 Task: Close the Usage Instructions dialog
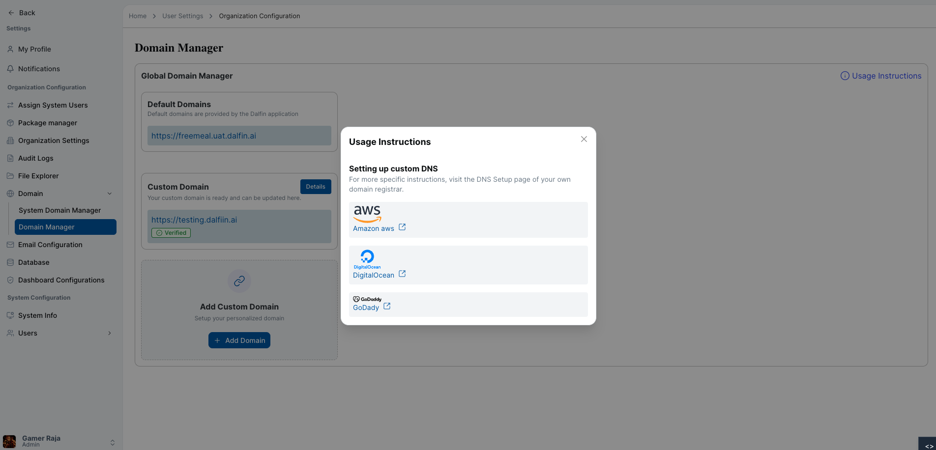(584, 139)
